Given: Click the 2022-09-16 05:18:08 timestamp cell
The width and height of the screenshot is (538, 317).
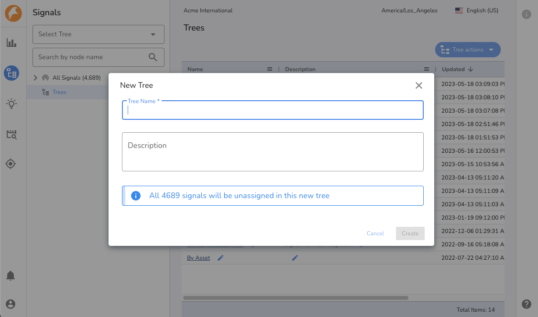Looking at the screenshot, I should pos(473,244).
